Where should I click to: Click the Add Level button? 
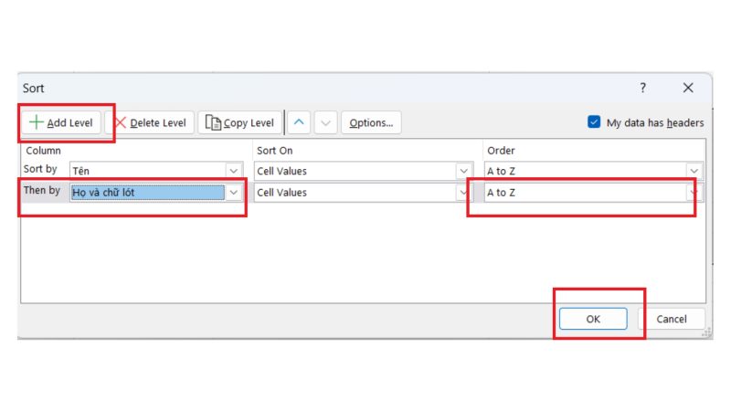point(61,123)
